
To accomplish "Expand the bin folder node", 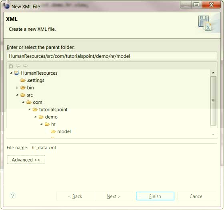I will pyautogui.click(x=17, y=88).
